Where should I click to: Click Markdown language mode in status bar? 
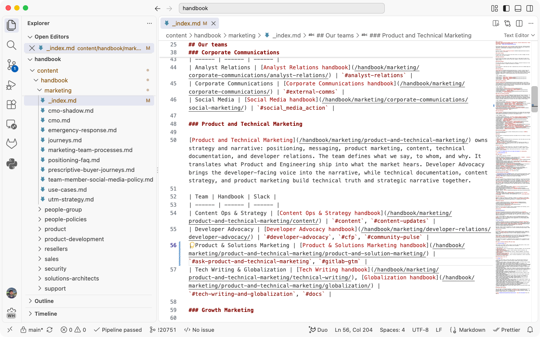tap(467, 330)
